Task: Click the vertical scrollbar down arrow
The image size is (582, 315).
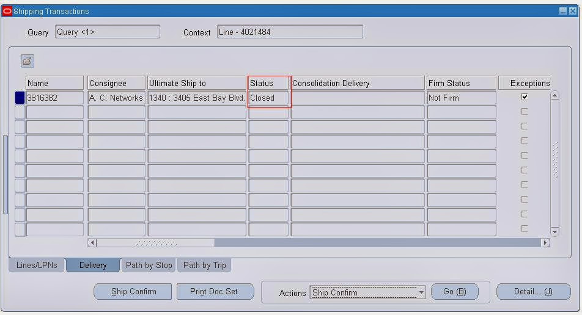Action: point(554,232)
